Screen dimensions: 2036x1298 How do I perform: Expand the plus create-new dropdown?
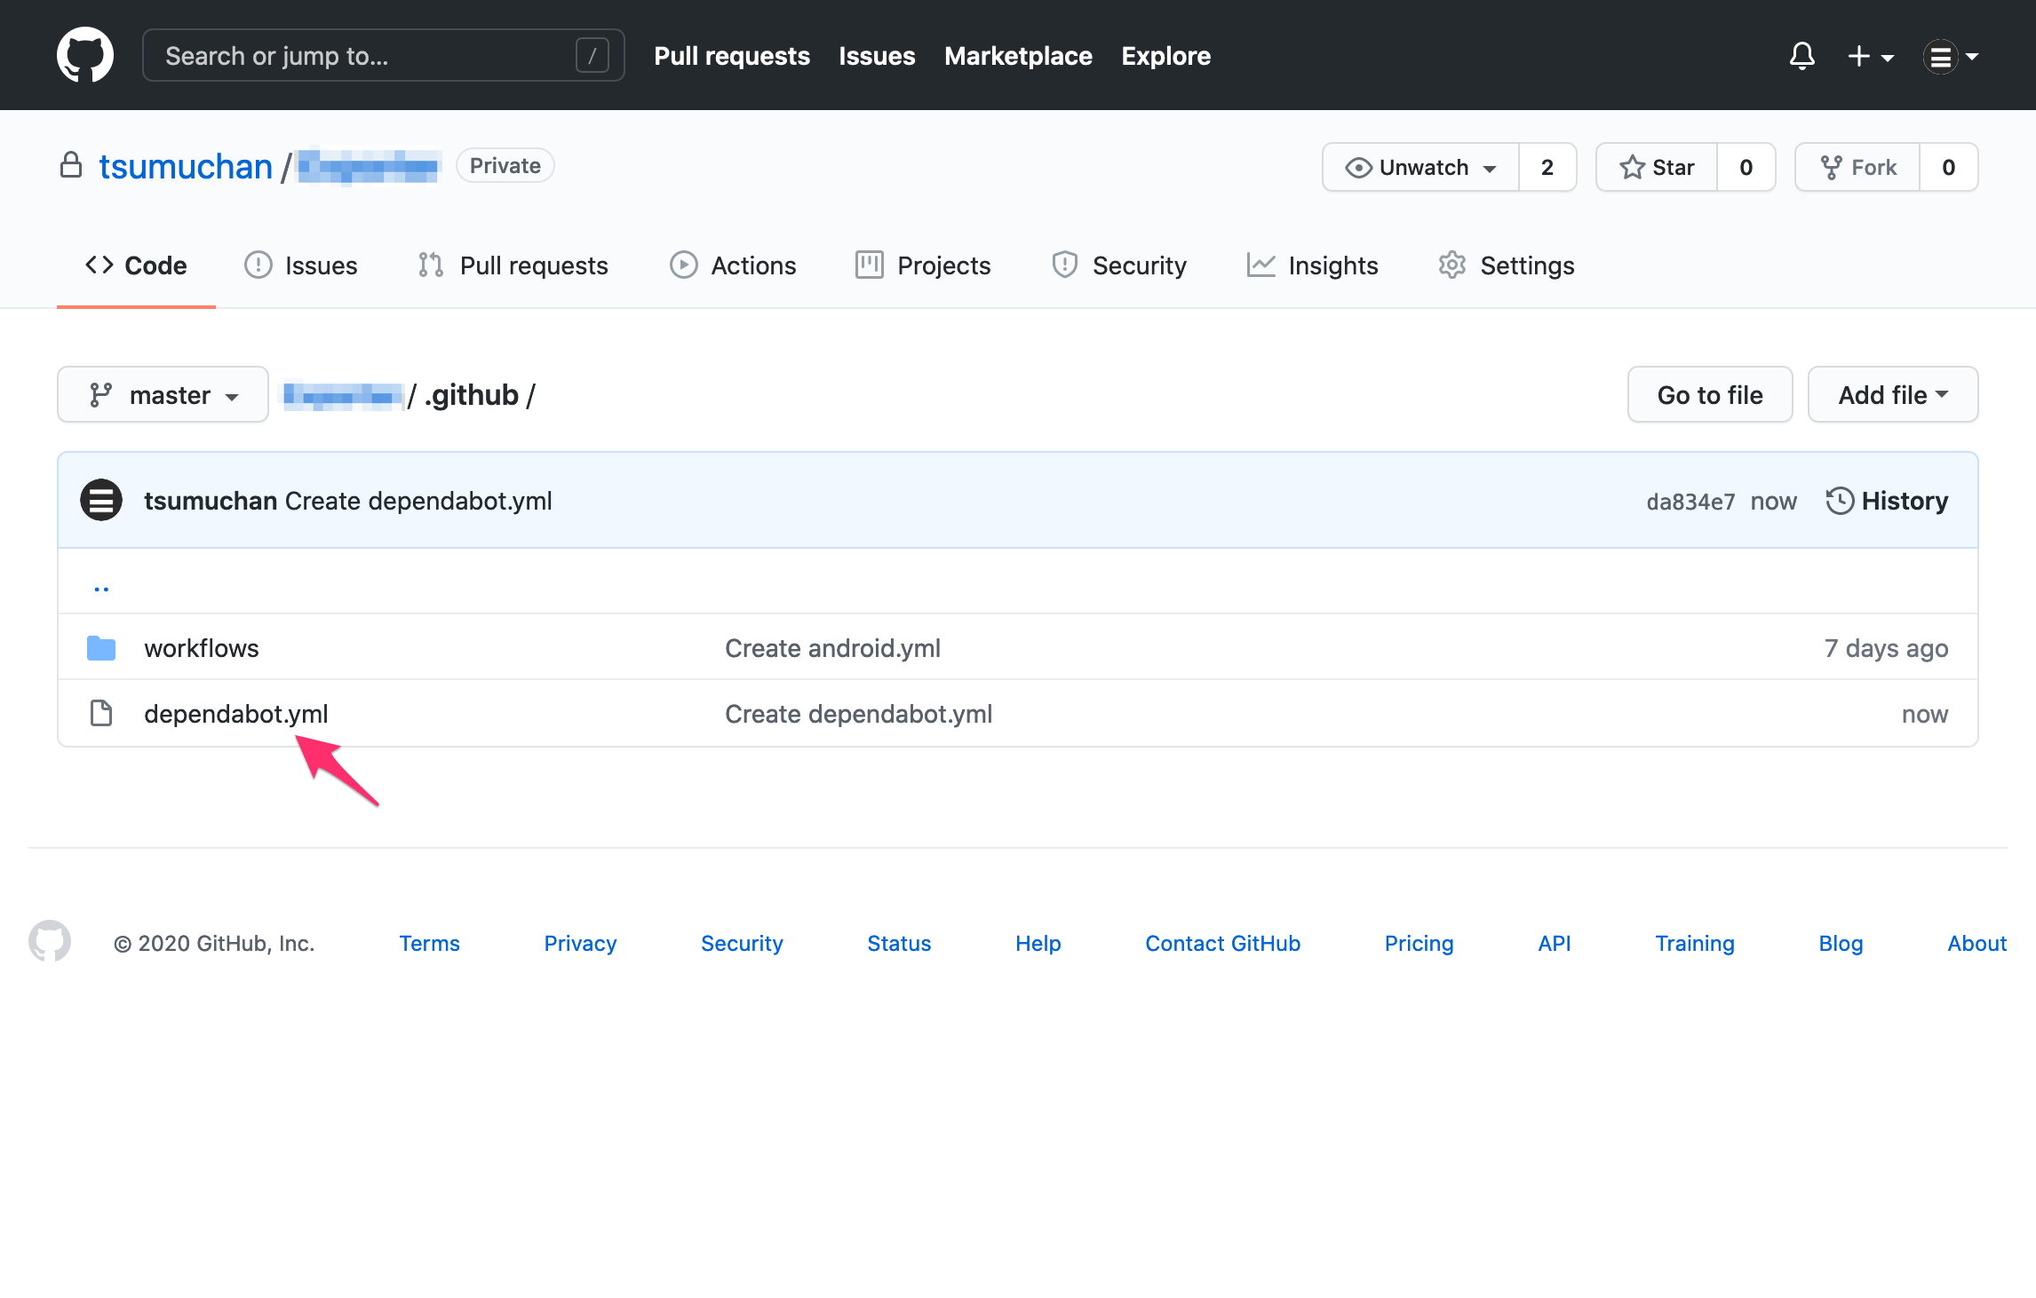1871,56
